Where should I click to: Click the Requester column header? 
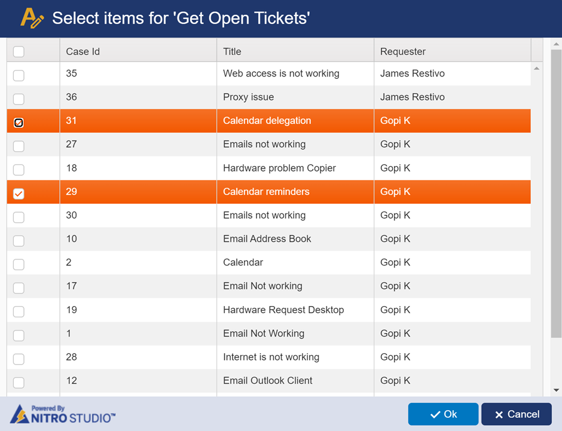pyautogui.click(x=402, y=51)
